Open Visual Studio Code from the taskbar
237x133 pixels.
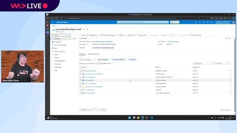tap(151, 118)
